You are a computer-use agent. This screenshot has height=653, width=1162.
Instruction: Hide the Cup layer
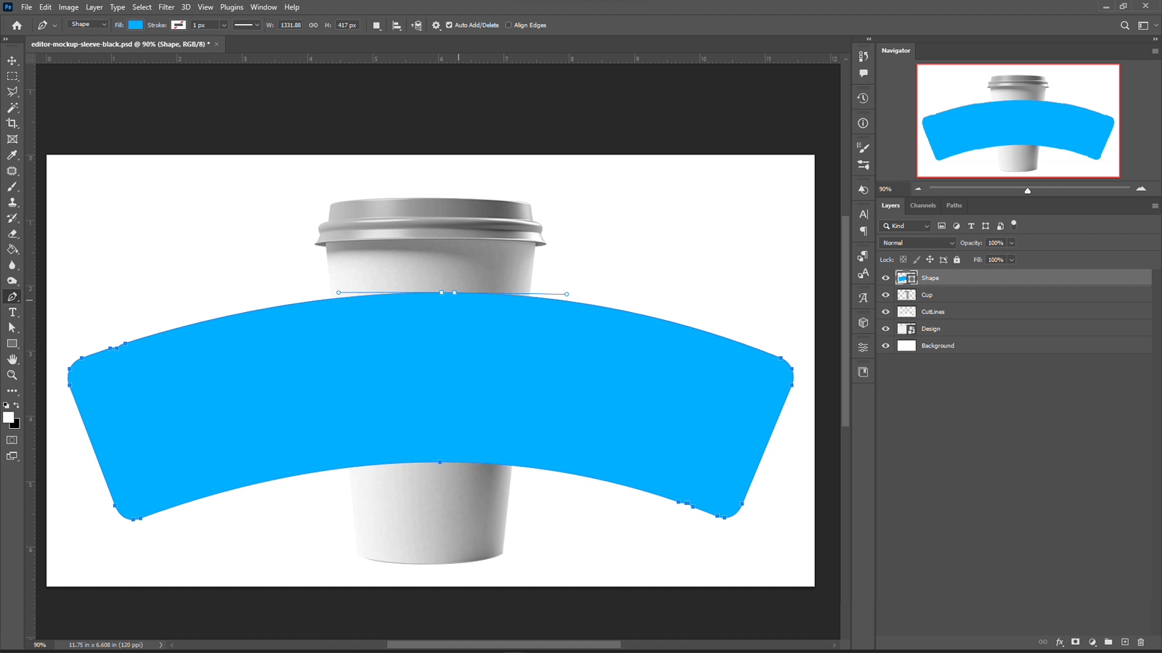(885, 295)
